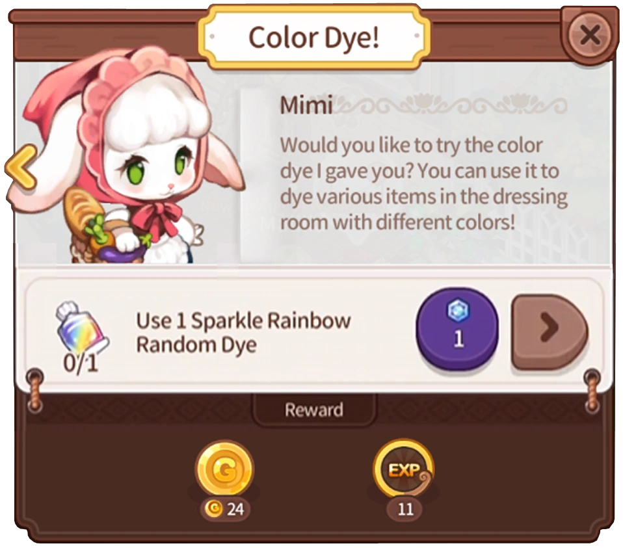Tap the 0/1 dye progress counter

(81, 363)
